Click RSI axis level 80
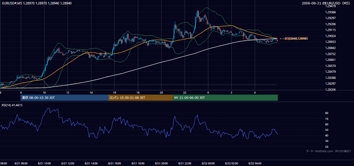The image size is (354, 166). (327, 113)
